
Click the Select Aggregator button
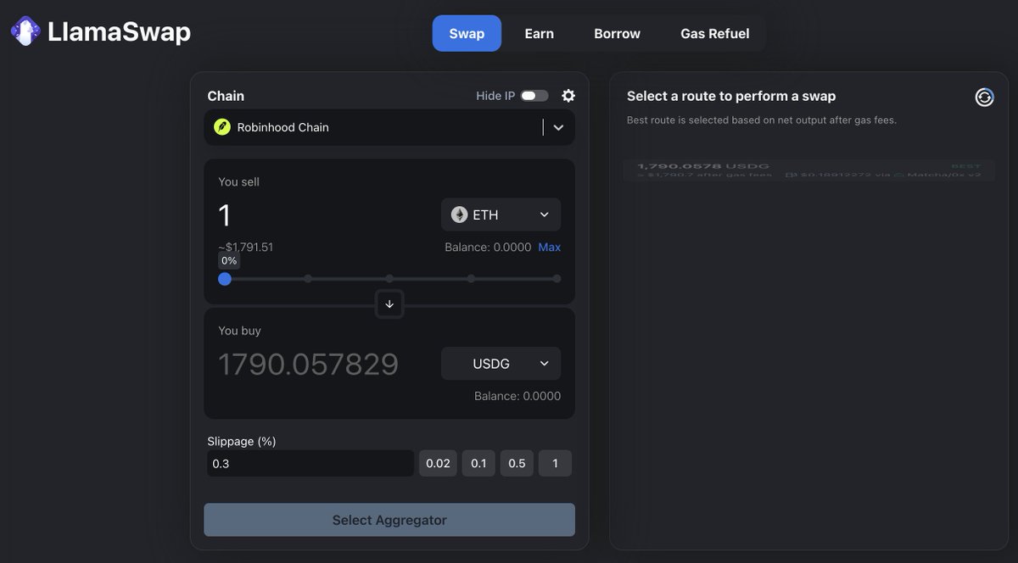coord(389,520)
